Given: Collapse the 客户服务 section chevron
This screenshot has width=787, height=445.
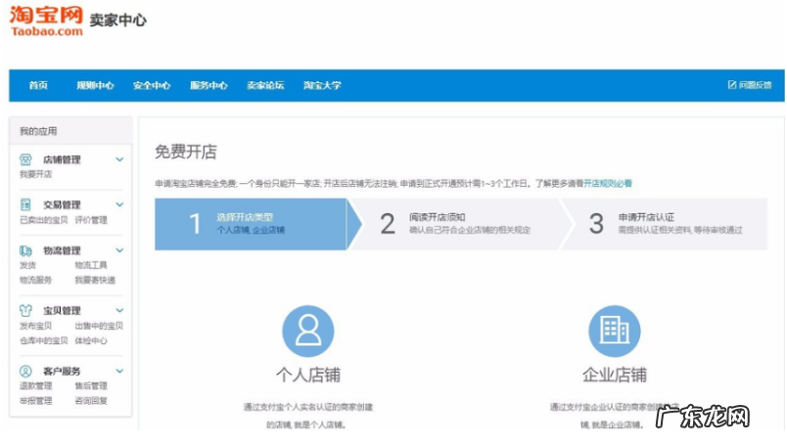Looking at the screenshot, I should [119, 372].
